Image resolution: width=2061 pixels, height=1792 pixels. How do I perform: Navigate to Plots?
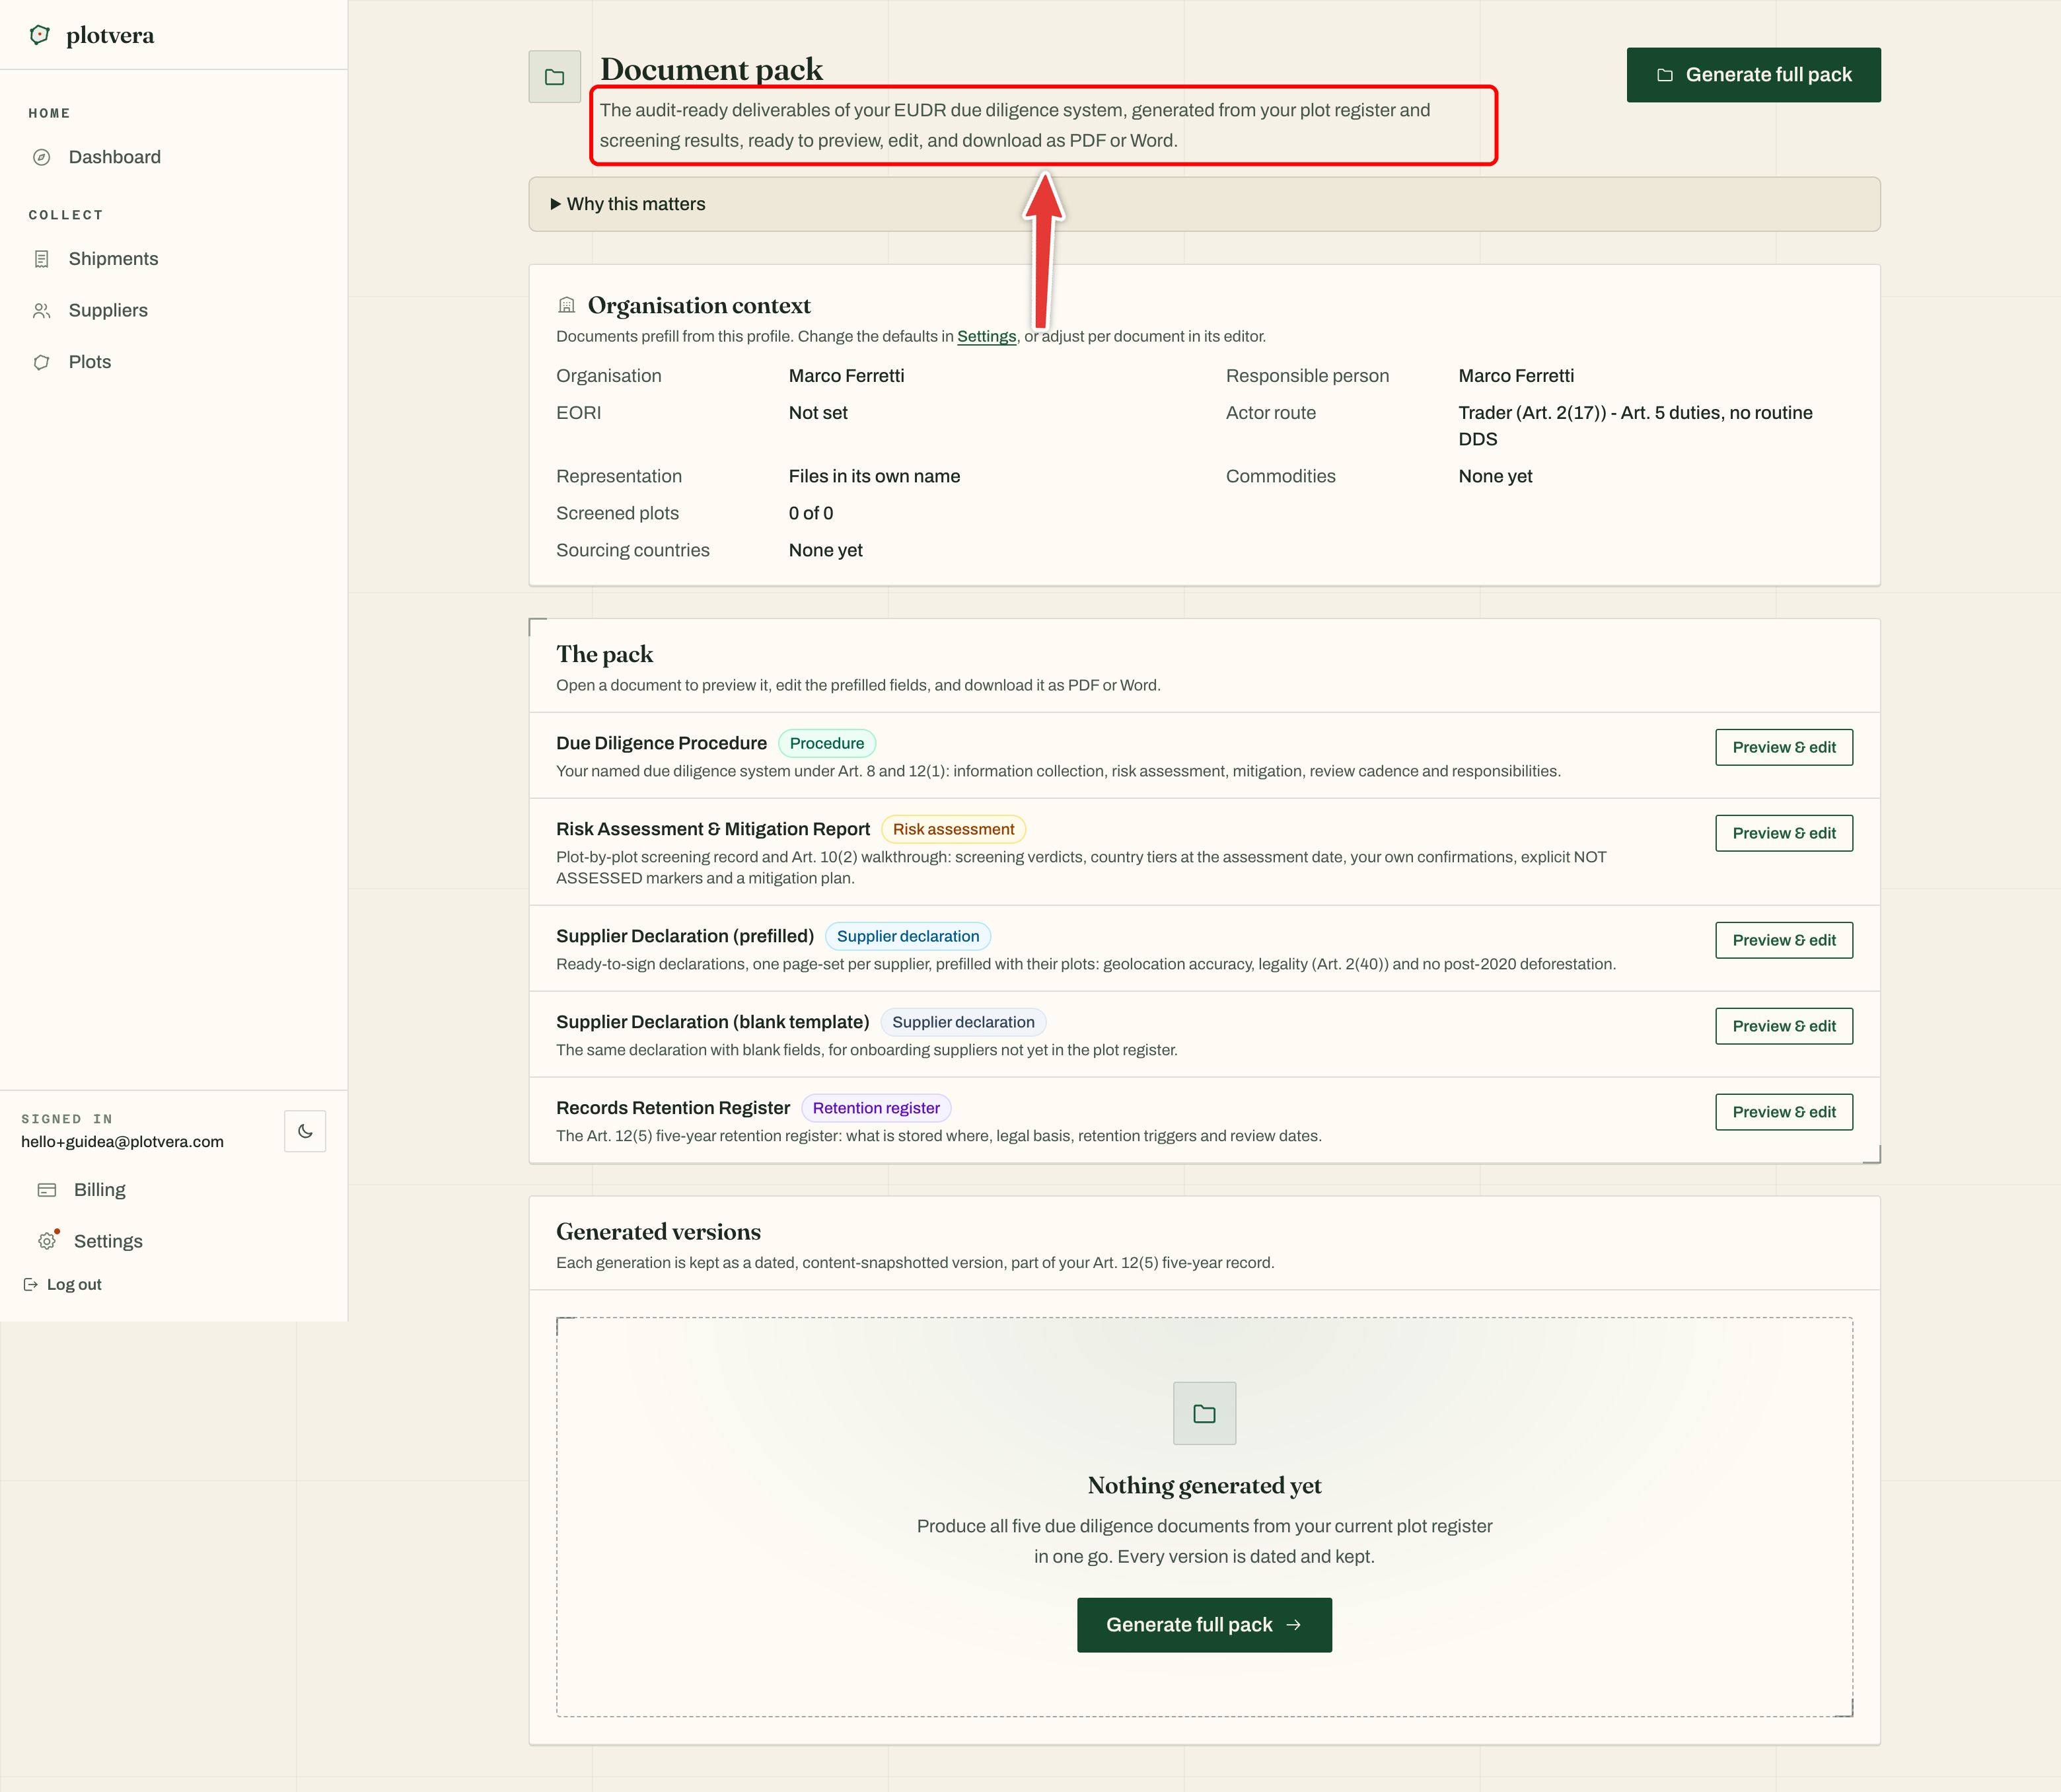point(90,362)
